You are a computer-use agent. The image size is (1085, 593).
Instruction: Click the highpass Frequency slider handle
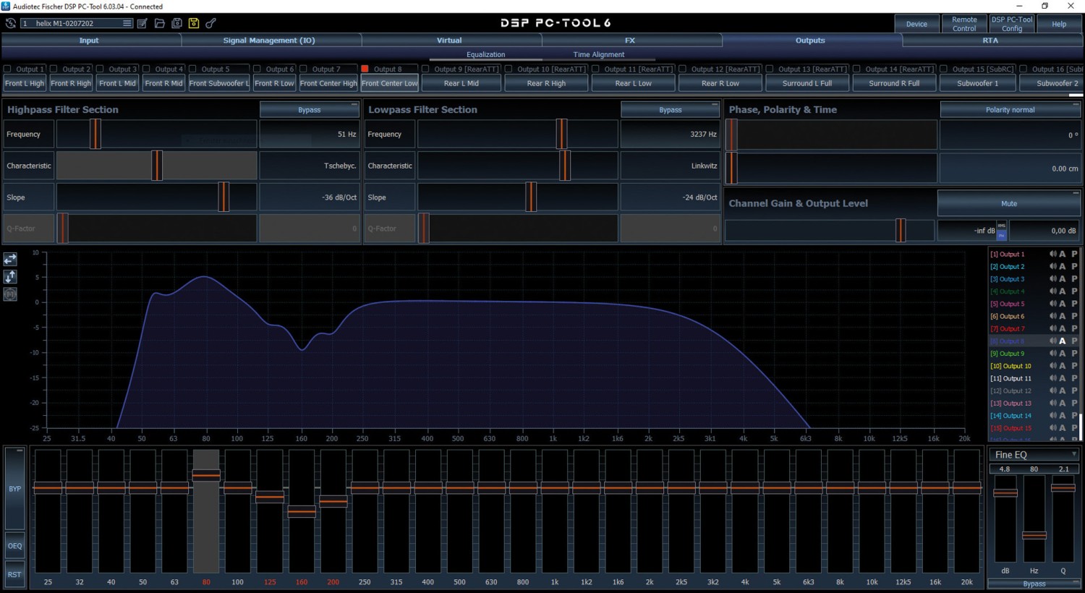click(x=95, y=135)
